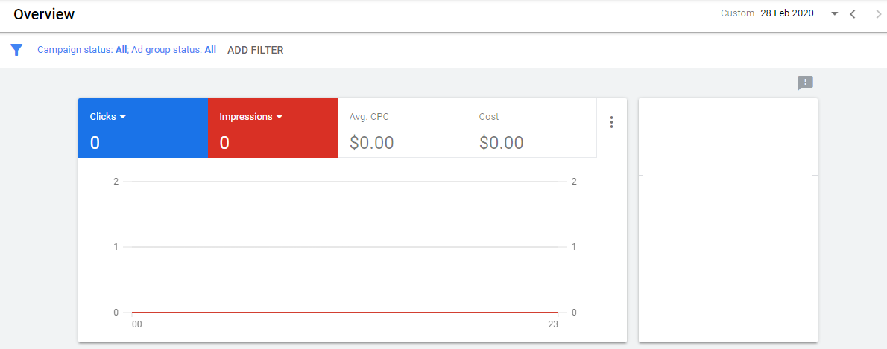Expand the date range dropdown arrow

[835, 13]
